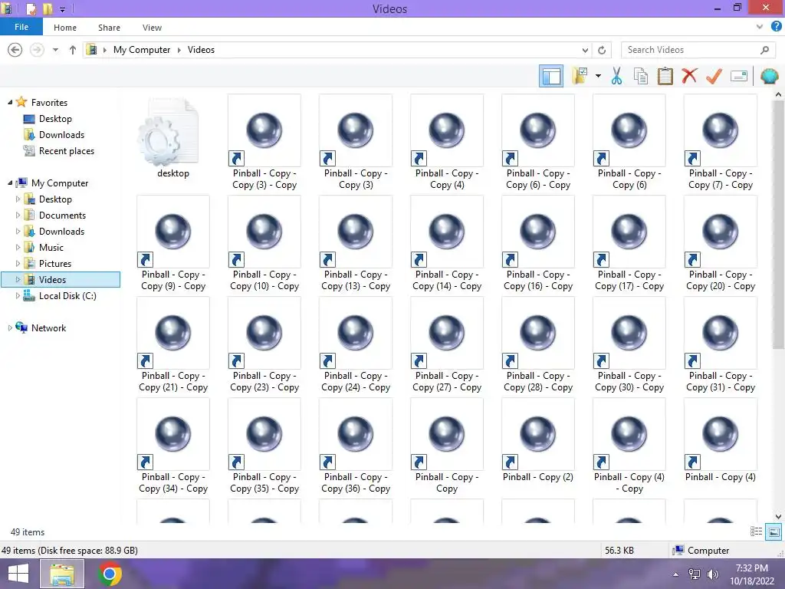Click the red X Delete icon
The width and height of the screenshot is (785, 589).
(689, 76)
